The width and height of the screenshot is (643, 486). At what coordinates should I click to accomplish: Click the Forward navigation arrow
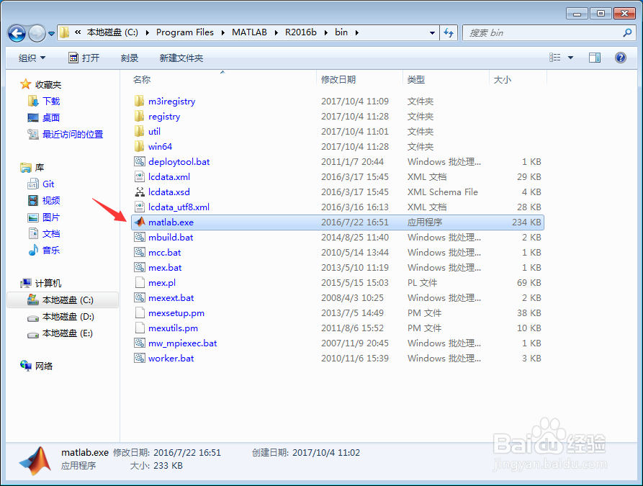coord(37,33)
